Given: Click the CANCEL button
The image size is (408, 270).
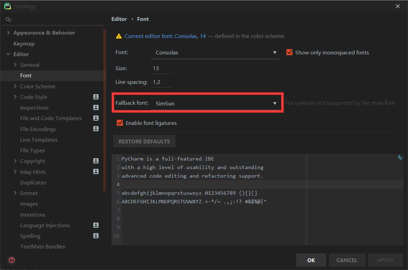Looking at the screenshot, I should pyautogui.click(x=347, y=260).
